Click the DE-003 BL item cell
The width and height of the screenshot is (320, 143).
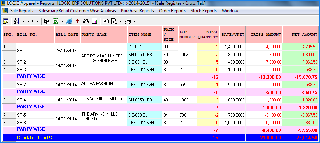point(145,115)
